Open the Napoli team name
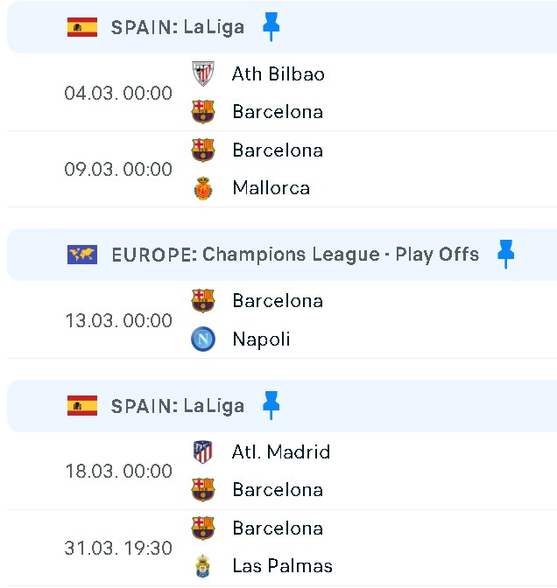 (x=261, y=339)
